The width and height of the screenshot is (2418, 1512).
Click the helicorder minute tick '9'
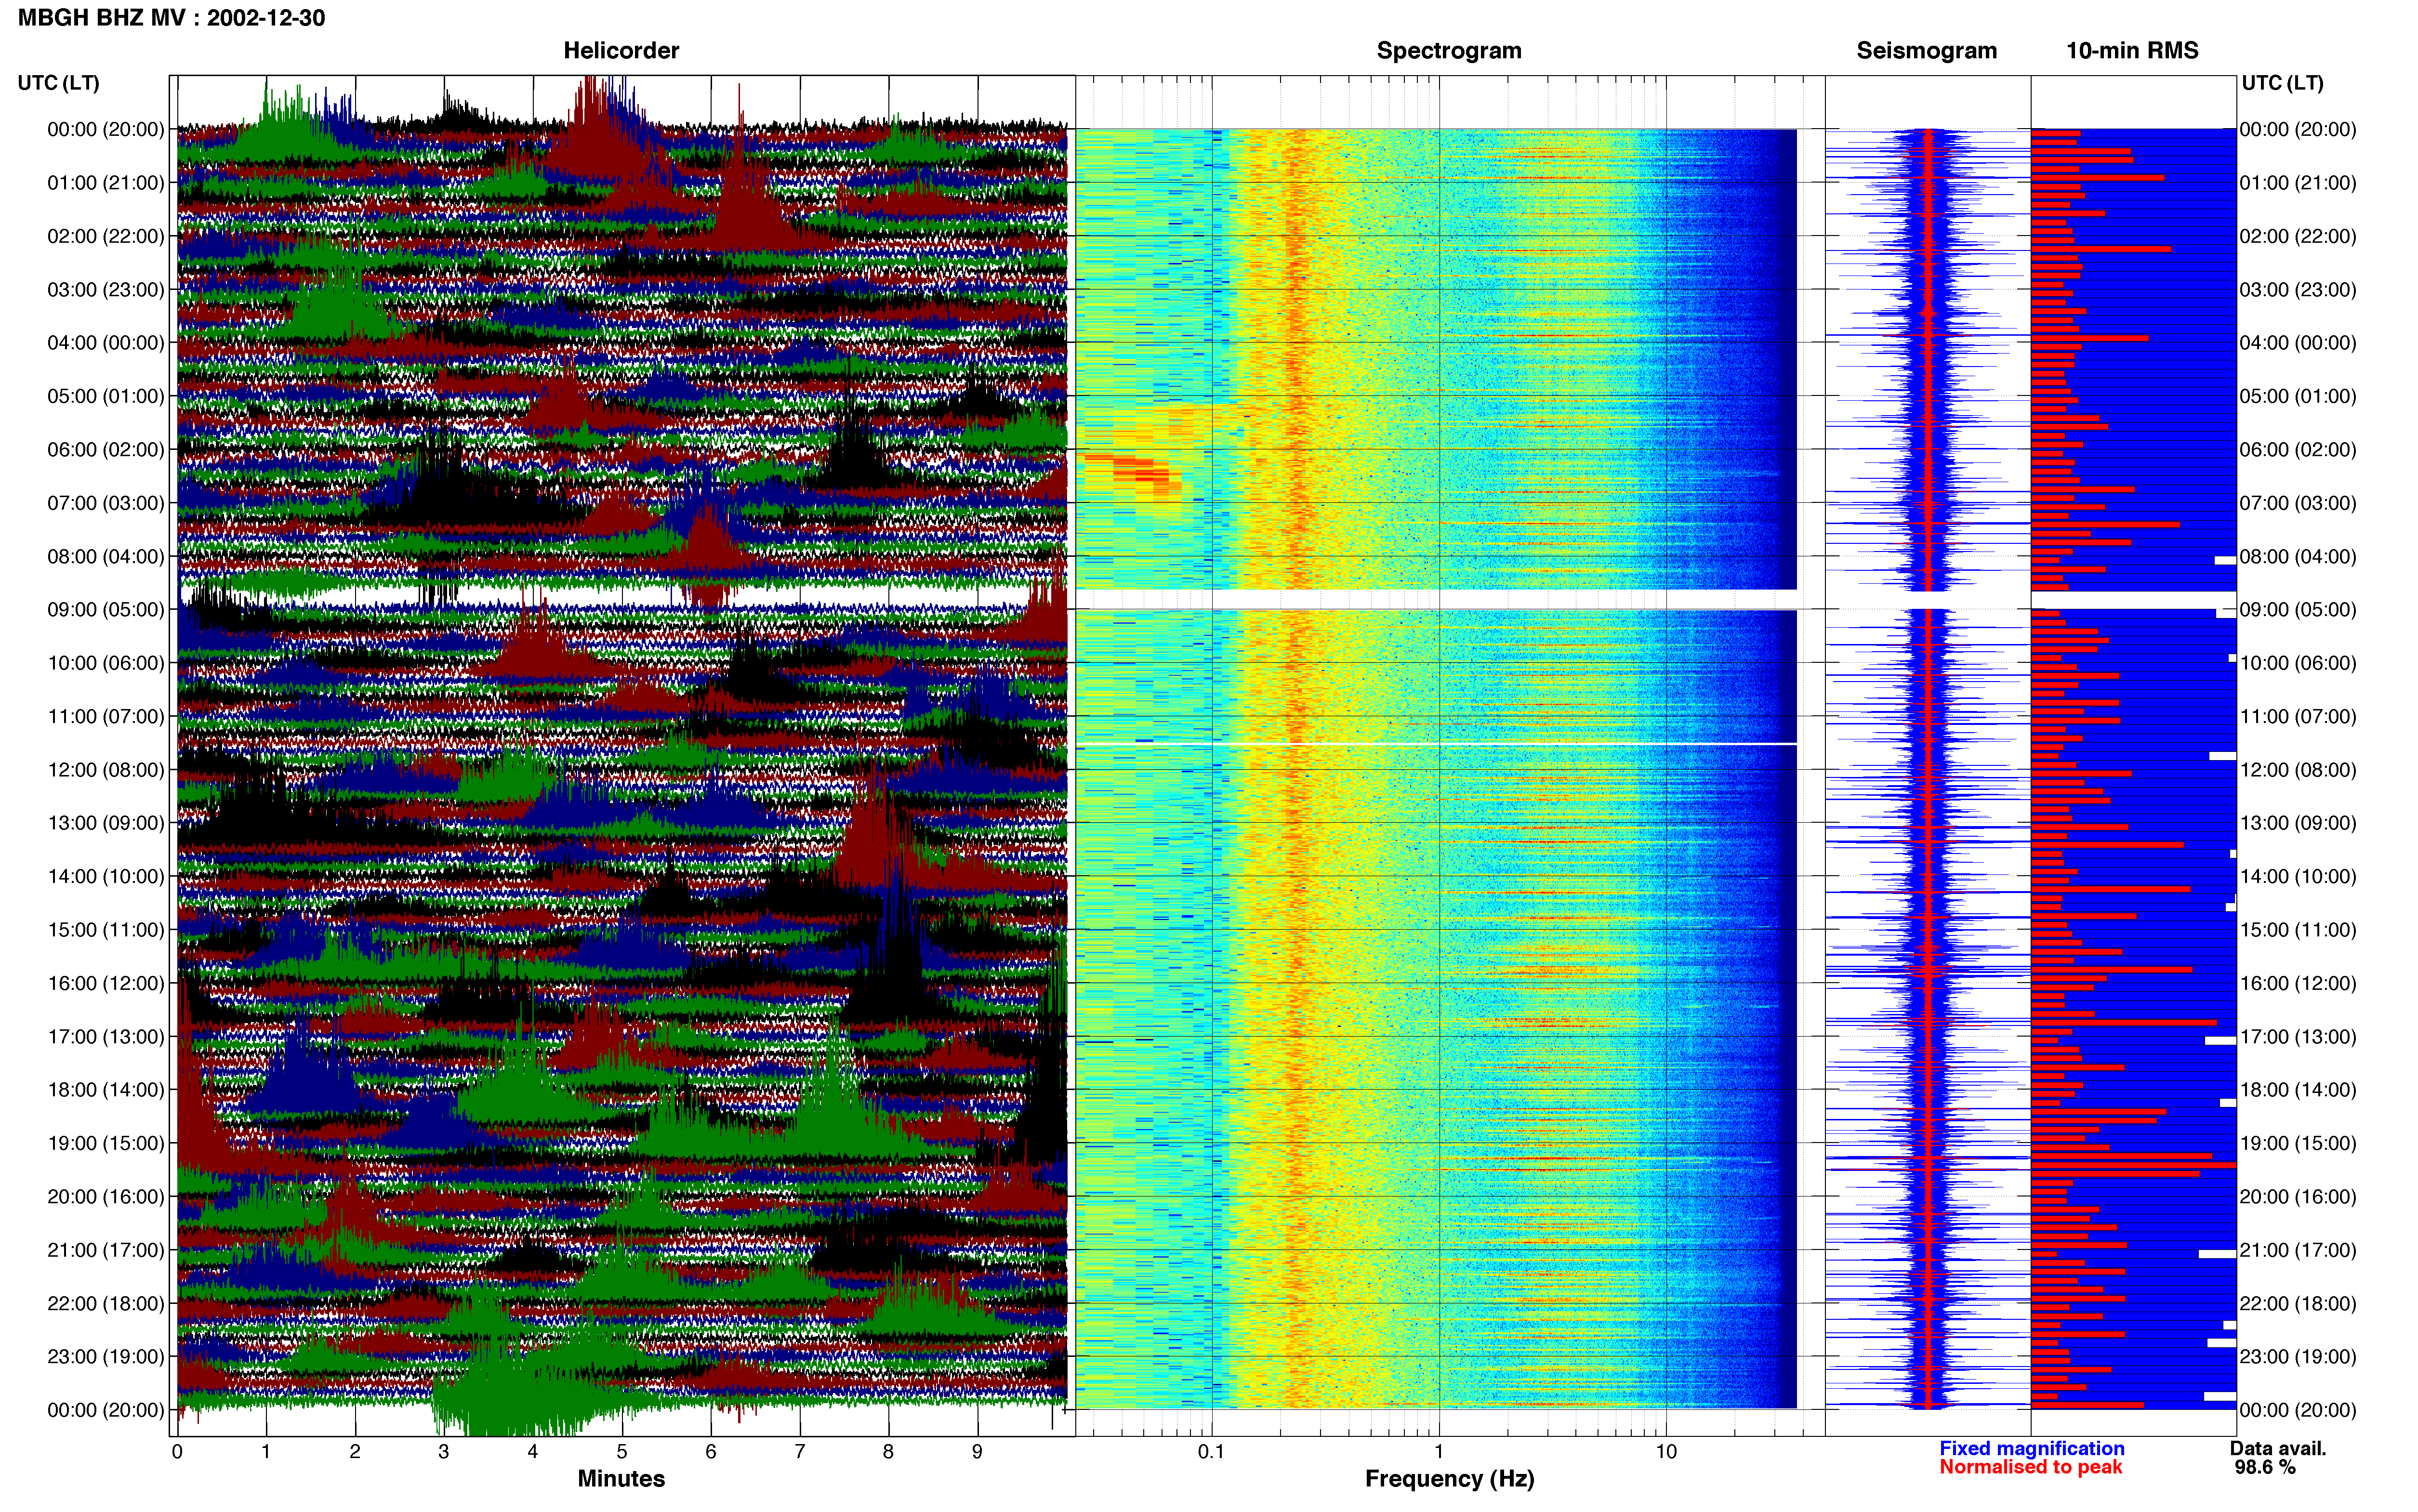pos(977,1451)
